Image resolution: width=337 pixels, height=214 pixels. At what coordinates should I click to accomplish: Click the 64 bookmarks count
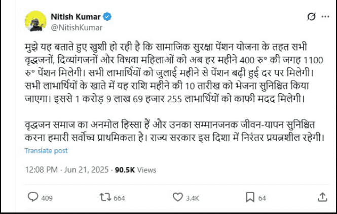click(x=262, y=198)
